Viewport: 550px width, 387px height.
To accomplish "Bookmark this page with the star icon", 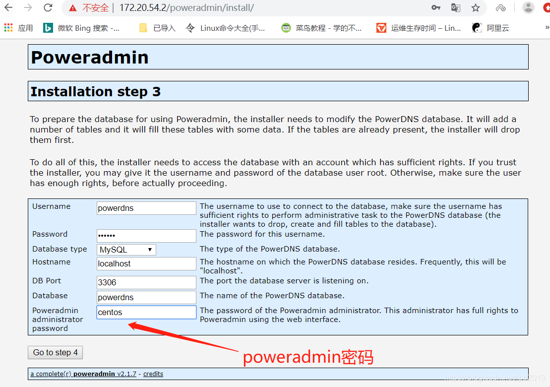I will pos(475,8).
